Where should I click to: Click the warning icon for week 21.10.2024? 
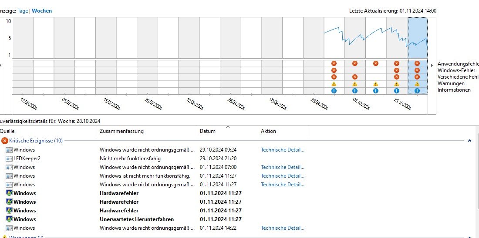[x=397, y=84]
